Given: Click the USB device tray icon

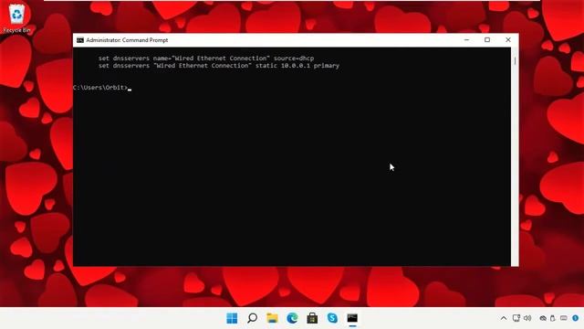Looking at the screenshot, I should (x=553, y=318).
